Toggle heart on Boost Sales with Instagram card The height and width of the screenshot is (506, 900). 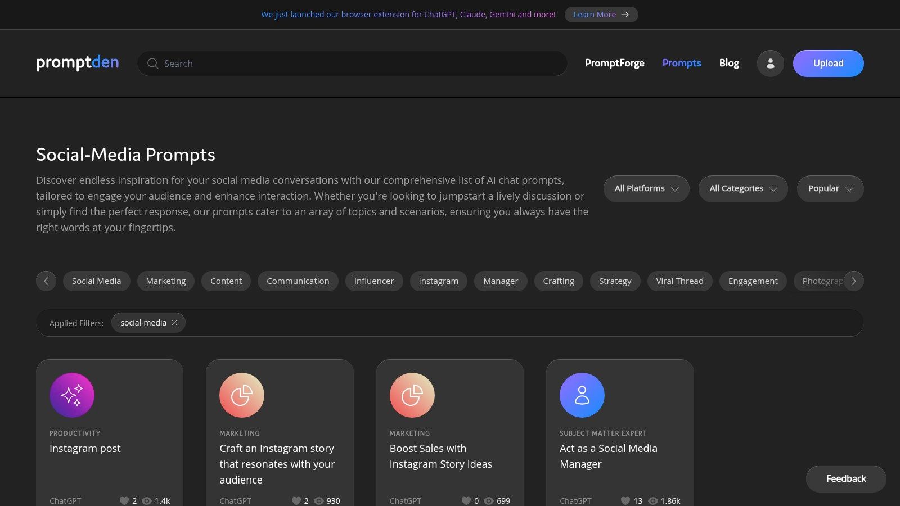[x=466, y=500]
